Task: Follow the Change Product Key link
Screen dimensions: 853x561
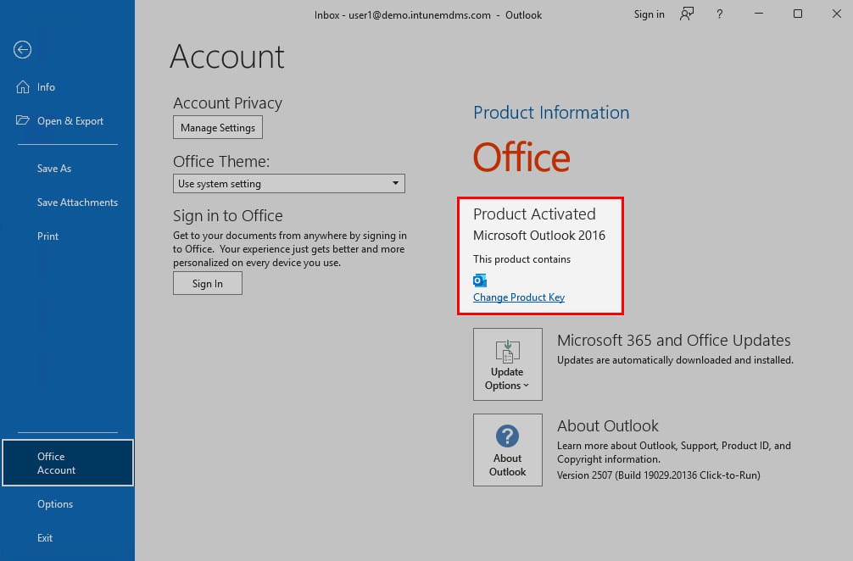Action: pos(519,297)
